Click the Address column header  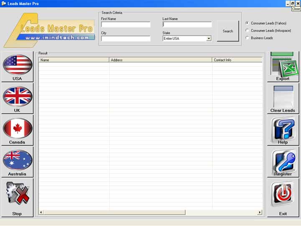(161, 60)
